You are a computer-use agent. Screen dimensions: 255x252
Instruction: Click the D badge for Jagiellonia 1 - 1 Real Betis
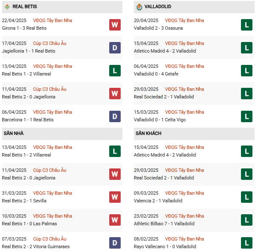pos(115,48)
